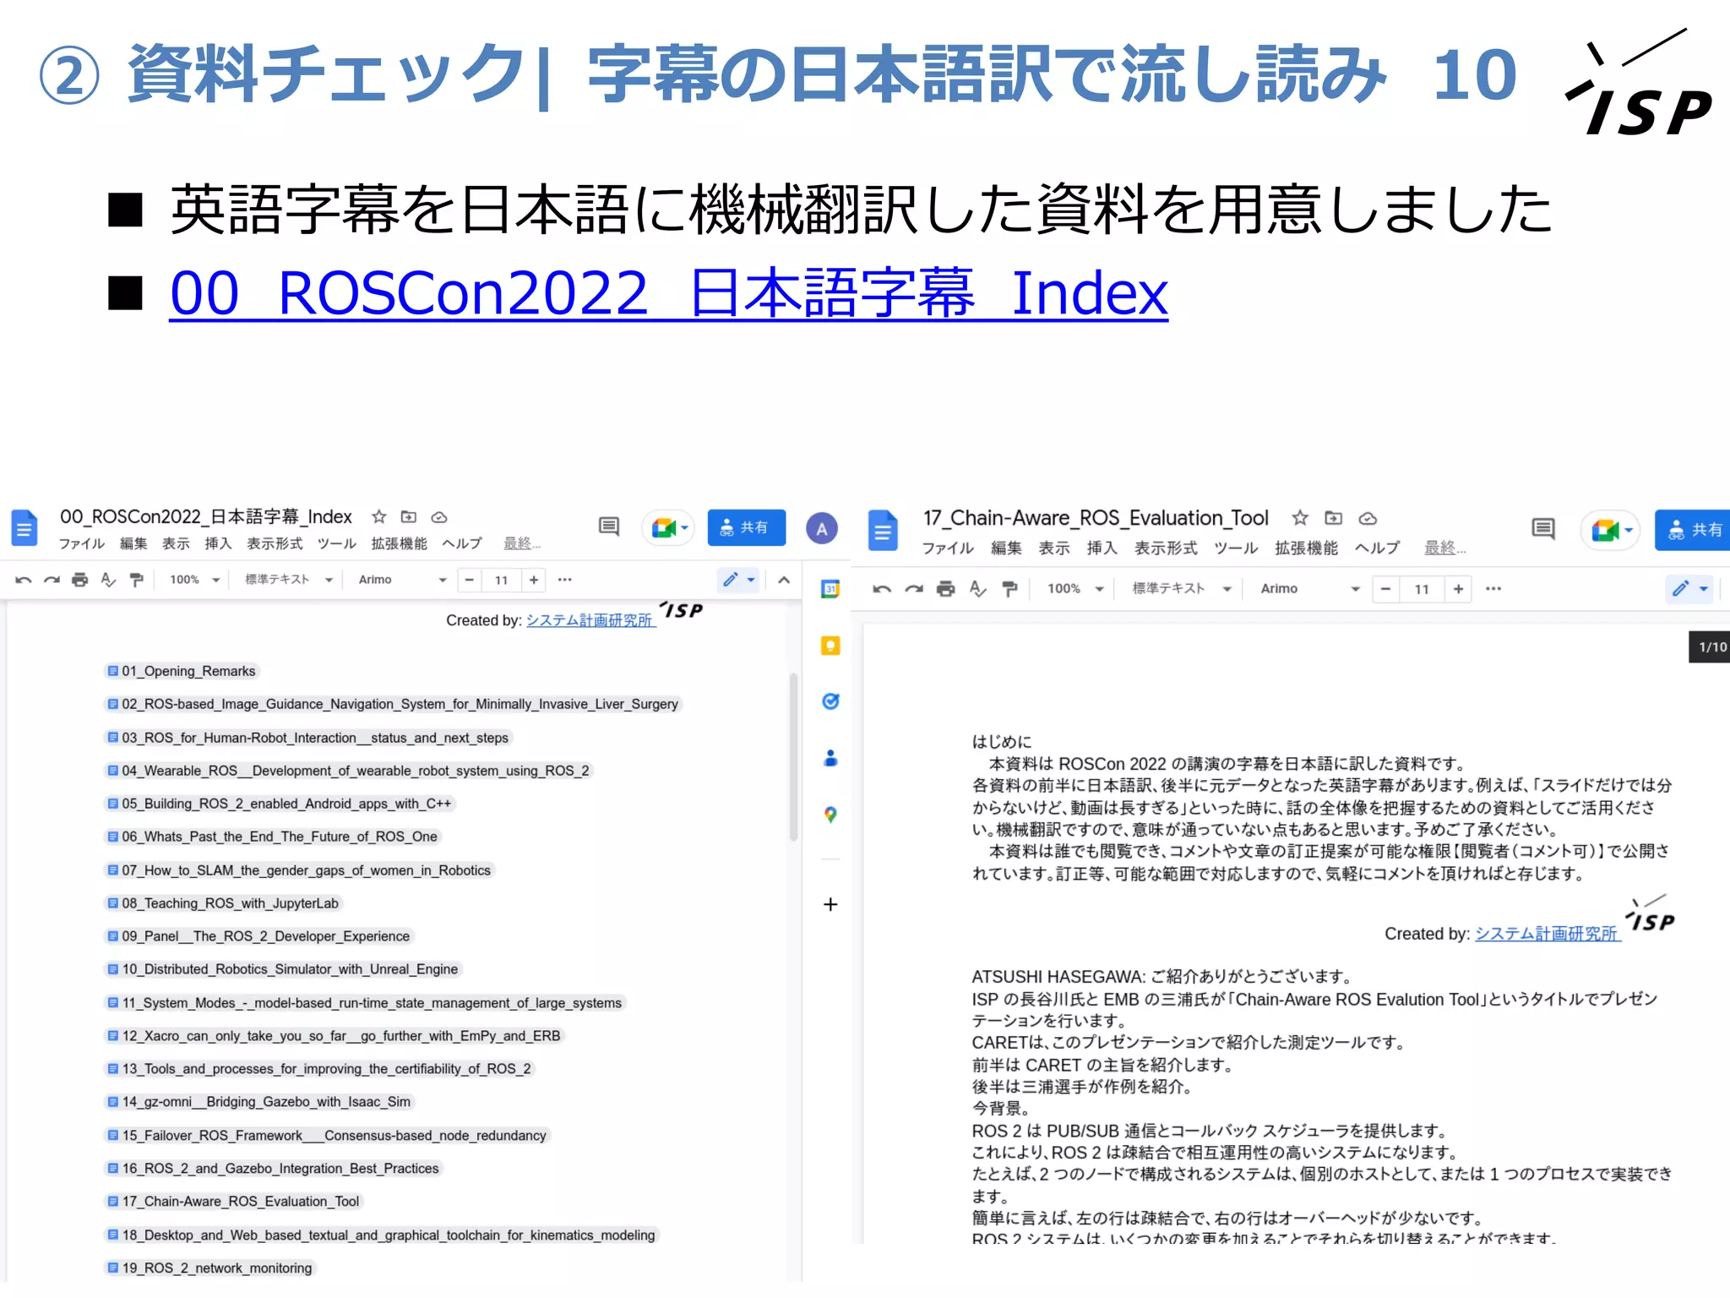Star the 00_ROSCon2022 Index document

pyautogui.click(x=379, y=516)
